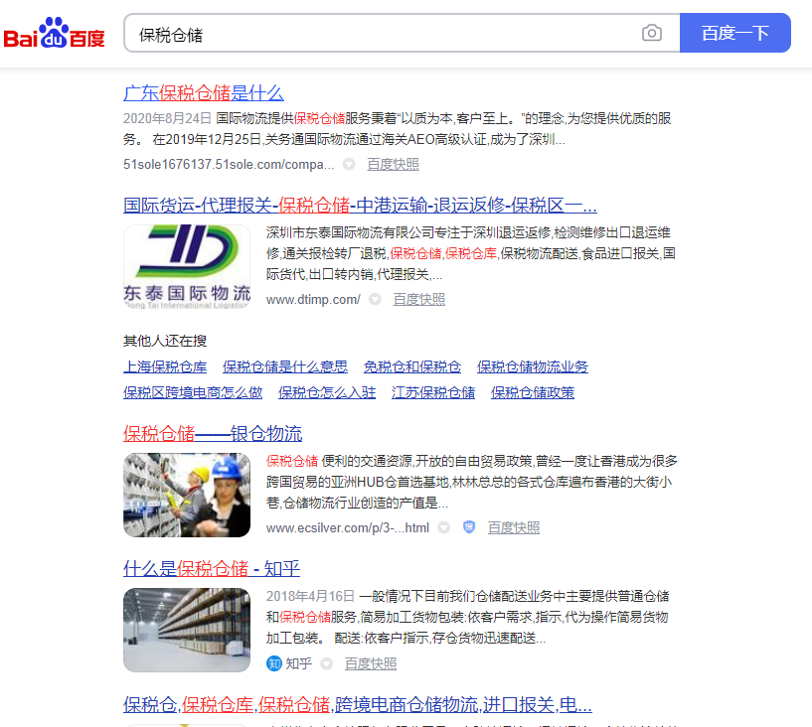Viewport: 812px width, 727px height.
Task: Search related term 保税区跨境电商怎么做
Action: point(193,392)
